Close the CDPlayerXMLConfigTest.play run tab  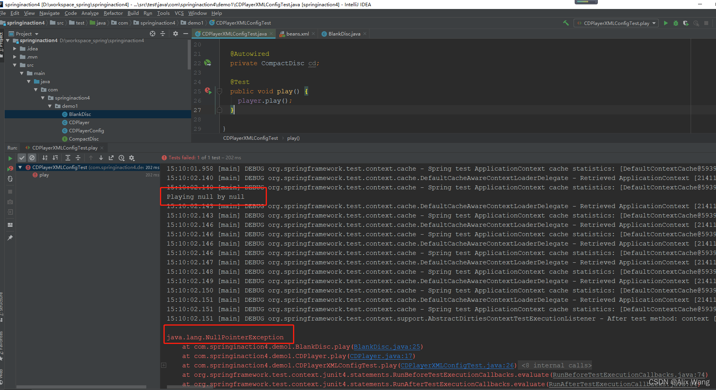[102, 148]
